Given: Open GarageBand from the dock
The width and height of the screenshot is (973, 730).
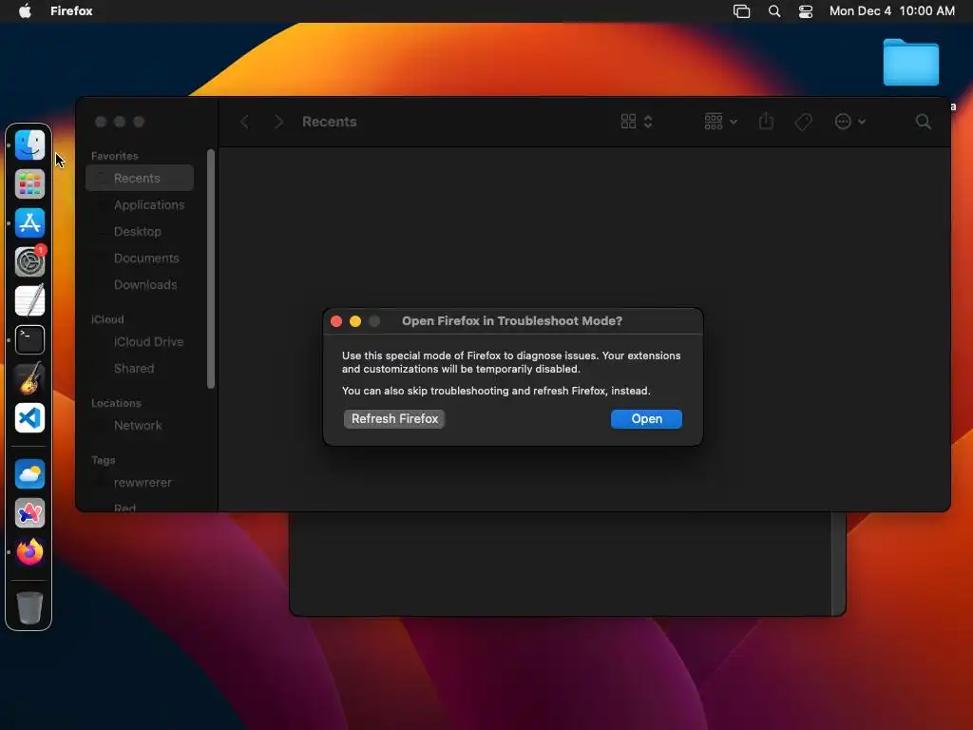Looking at the screenshot, I should [29, 378].
